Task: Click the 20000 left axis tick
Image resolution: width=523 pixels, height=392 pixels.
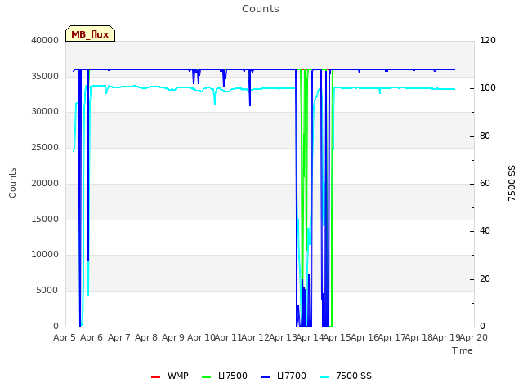Action: pos(45,183)
